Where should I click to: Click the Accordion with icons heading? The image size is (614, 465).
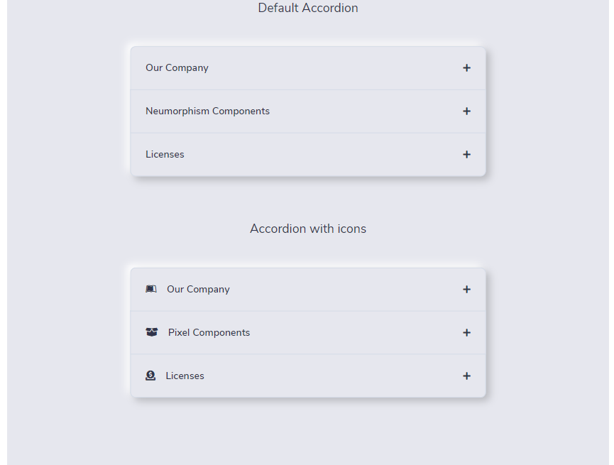click(308, 229)
